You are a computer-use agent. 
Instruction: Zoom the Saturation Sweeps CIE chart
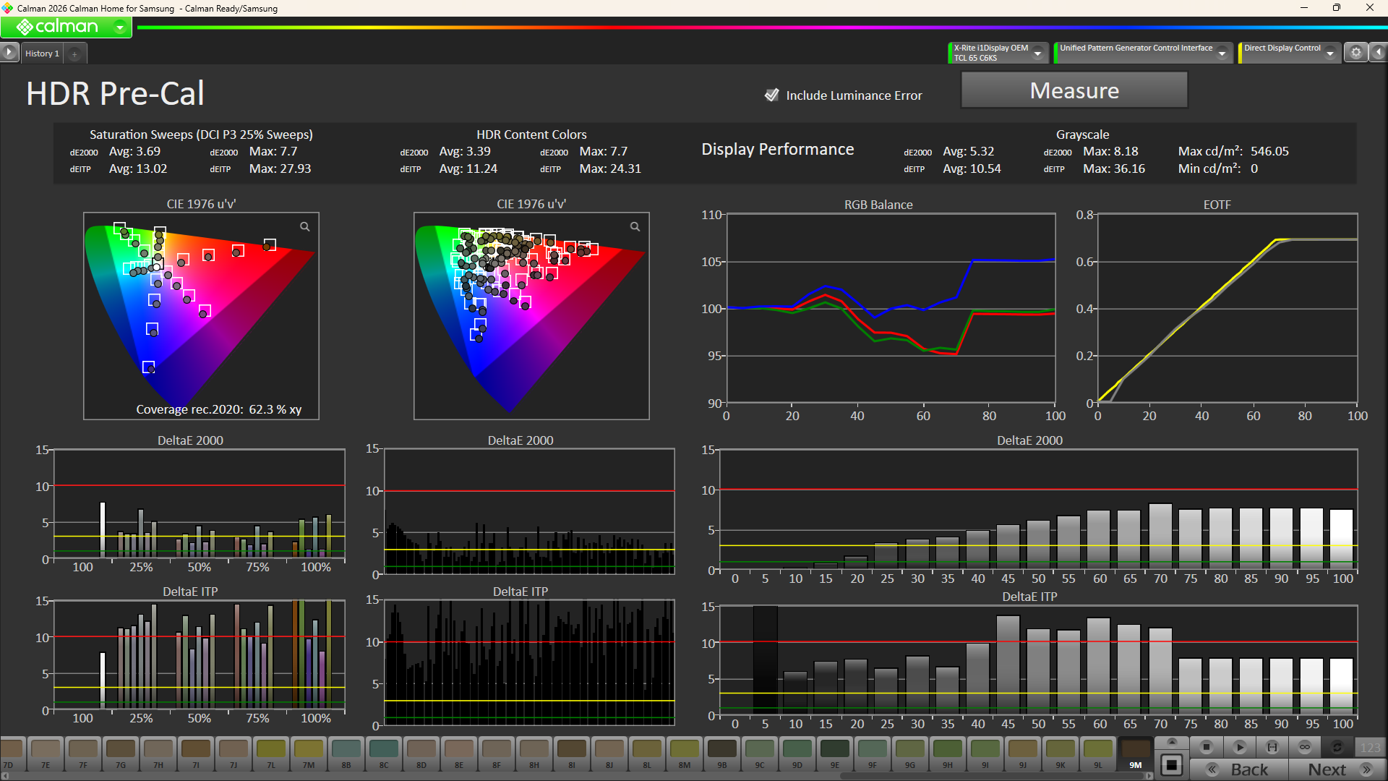point(305,227)
